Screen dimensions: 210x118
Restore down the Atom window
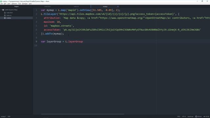pos(202,1)
